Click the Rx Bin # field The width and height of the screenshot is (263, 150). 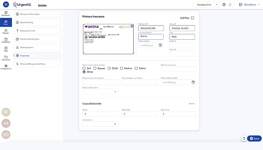coord(182,45)
